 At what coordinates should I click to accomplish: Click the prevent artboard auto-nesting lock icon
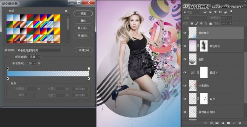pos(206,23)
